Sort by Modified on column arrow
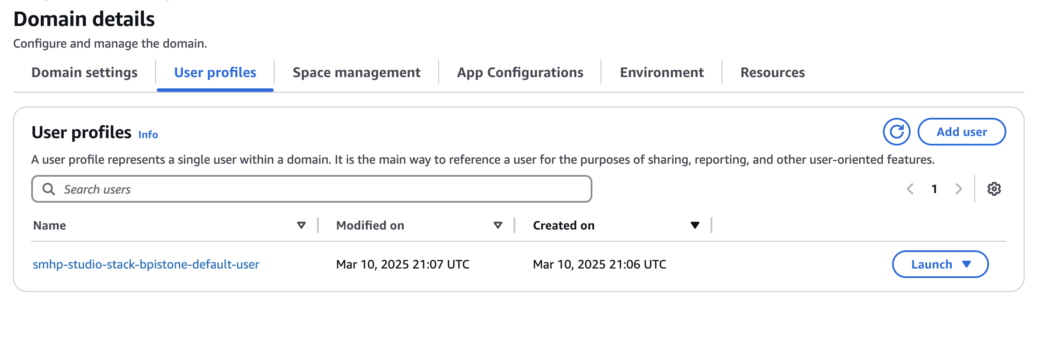The width and height of the screenshot is (1041, 343). point(498,225)
